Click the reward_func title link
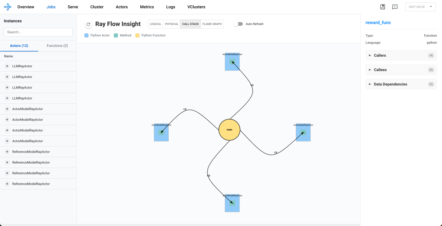The width and height of the screenshot is (442, 226). [378, 22]
